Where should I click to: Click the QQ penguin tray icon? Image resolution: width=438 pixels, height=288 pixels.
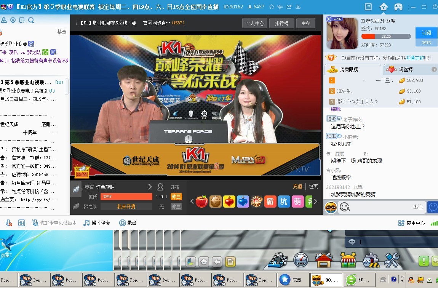pos(411,280)
